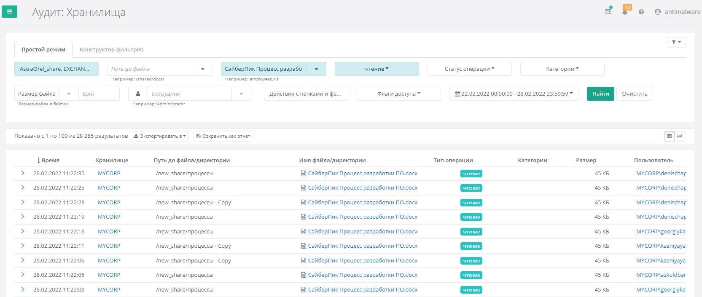Click the file name field СайберПик Процесс
This screenshot has height=297, width=702.
coord(264,69)
